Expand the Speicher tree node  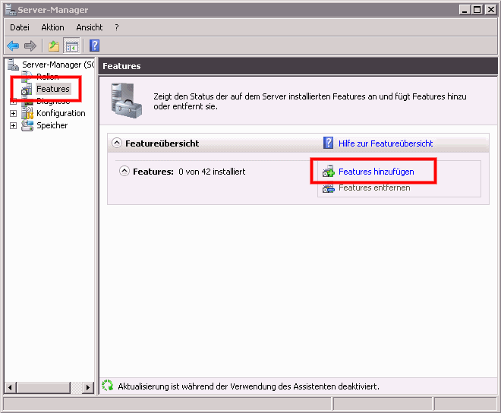coord(13,125)
